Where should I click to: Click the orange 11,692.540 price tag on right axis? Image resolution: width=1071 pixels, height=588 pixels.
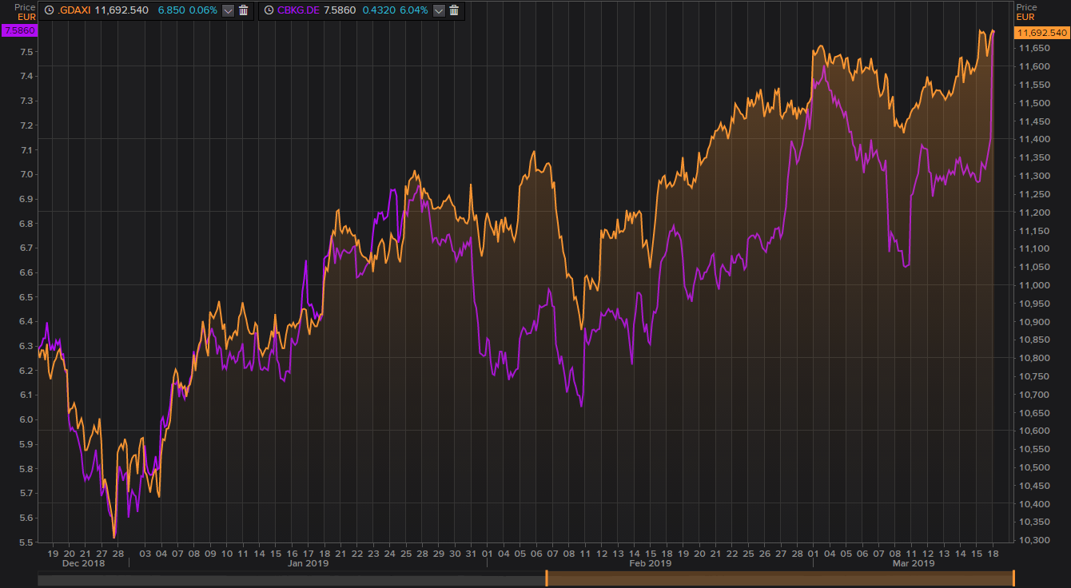(x=1041, y=33)
